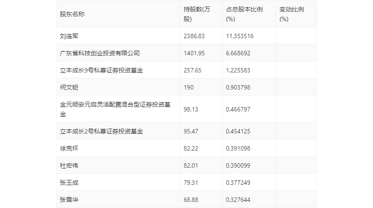
Task: Select the value 82.01
Action: pos(191,165)
